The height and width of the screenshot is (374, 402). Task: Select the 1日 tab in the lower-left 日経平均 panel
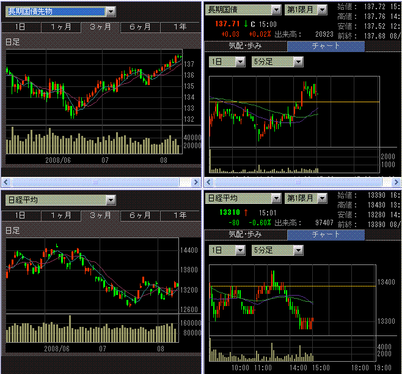tap(21, 215)
